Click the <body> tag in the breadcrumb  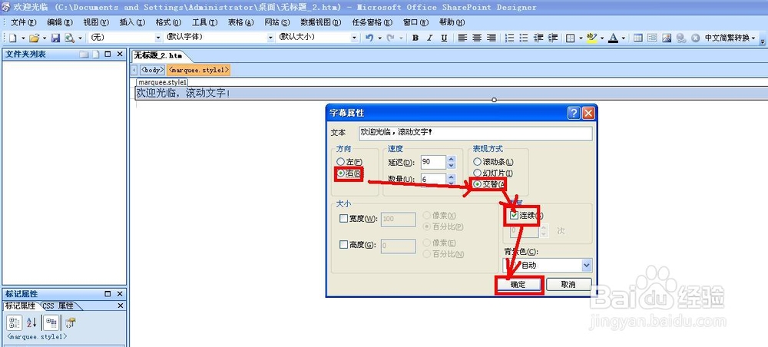152,70
